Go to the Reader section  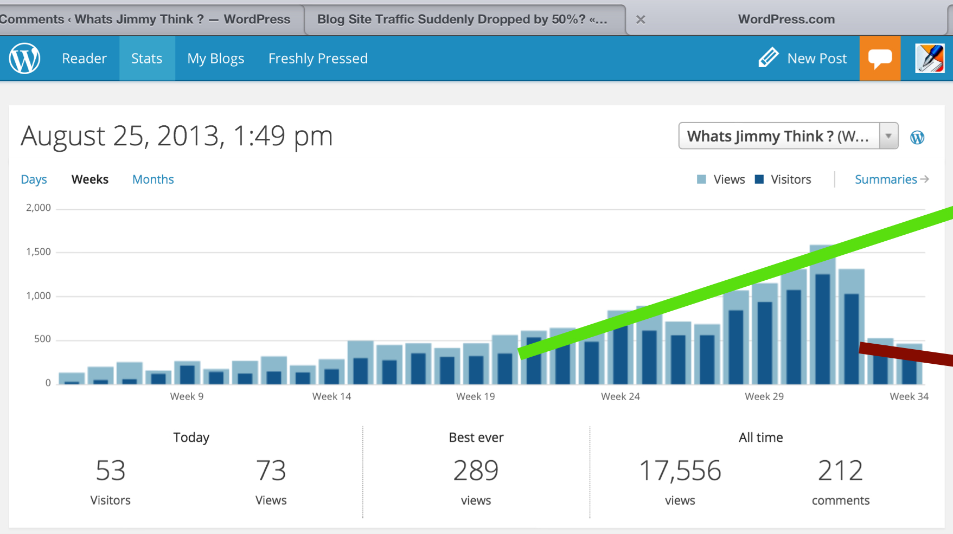click(84, 58)
